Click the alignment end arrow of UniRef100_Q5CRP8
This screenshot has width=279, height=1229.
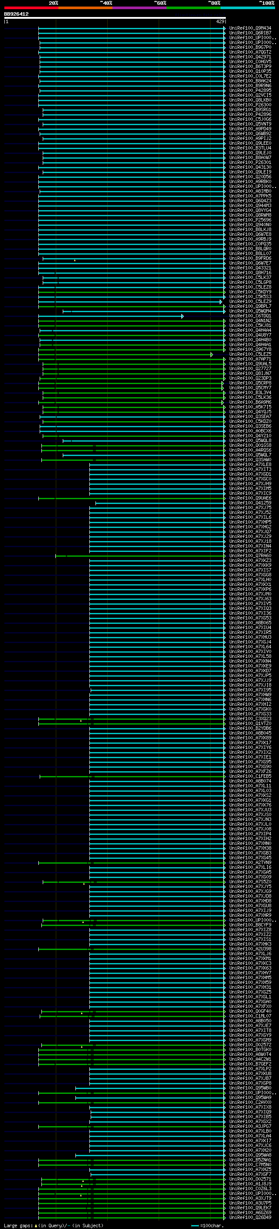pos(223,383)
